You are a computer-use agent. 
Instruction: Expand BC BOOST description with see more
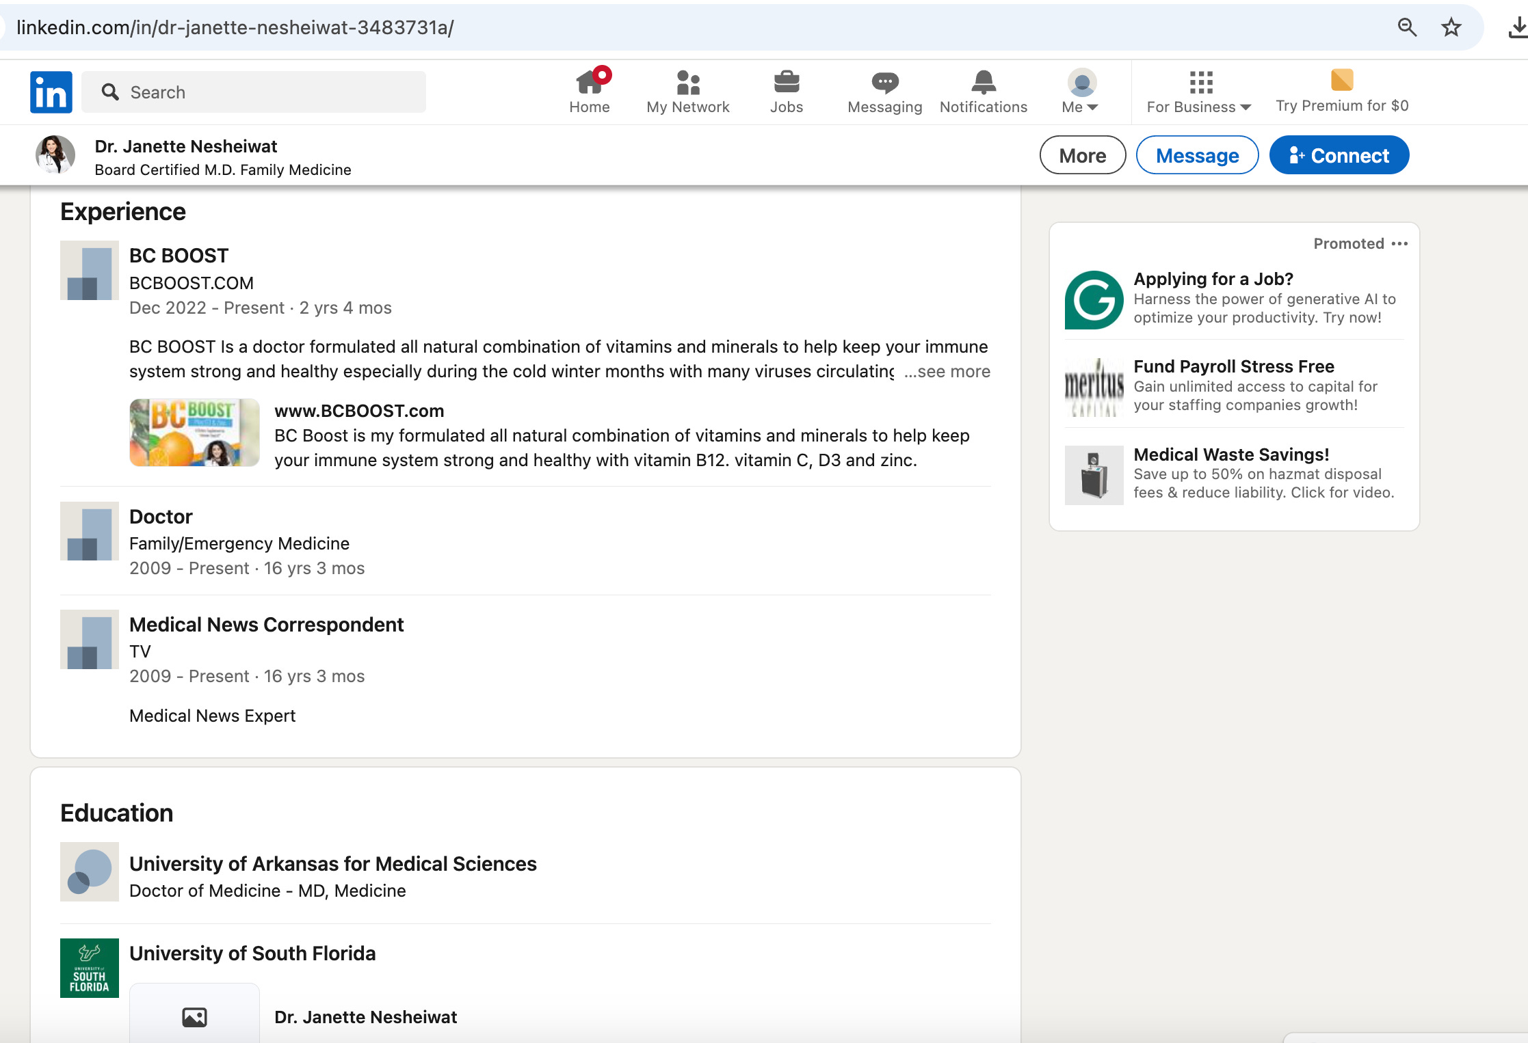point(947,371)
